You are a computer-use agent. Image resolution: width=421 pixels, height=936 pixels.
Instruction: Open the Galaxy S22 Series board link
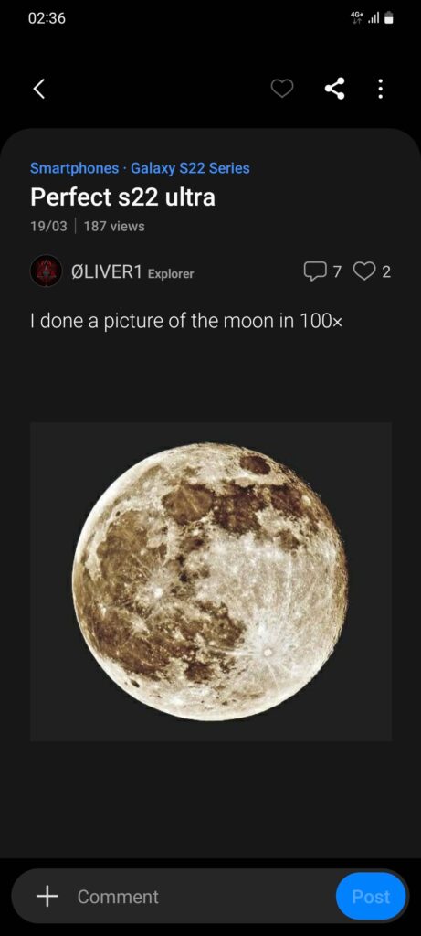pyautogui.click(x=190, y=168)
